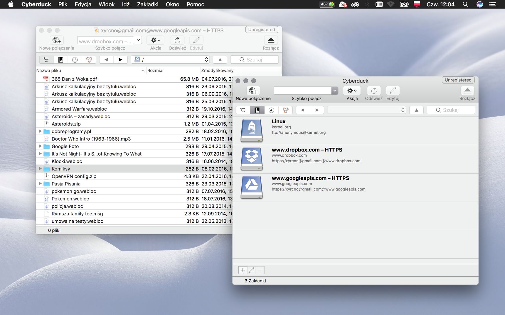Click Rozłącz eject icon in back window
This screenshot has width=505, height=315.
coord(271,40)
